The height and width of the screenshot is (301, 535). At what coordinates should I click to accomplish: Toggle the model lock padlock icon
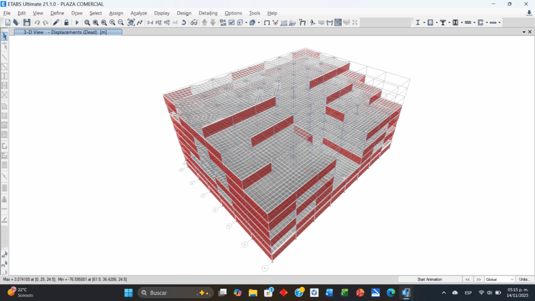coord(66,22)
